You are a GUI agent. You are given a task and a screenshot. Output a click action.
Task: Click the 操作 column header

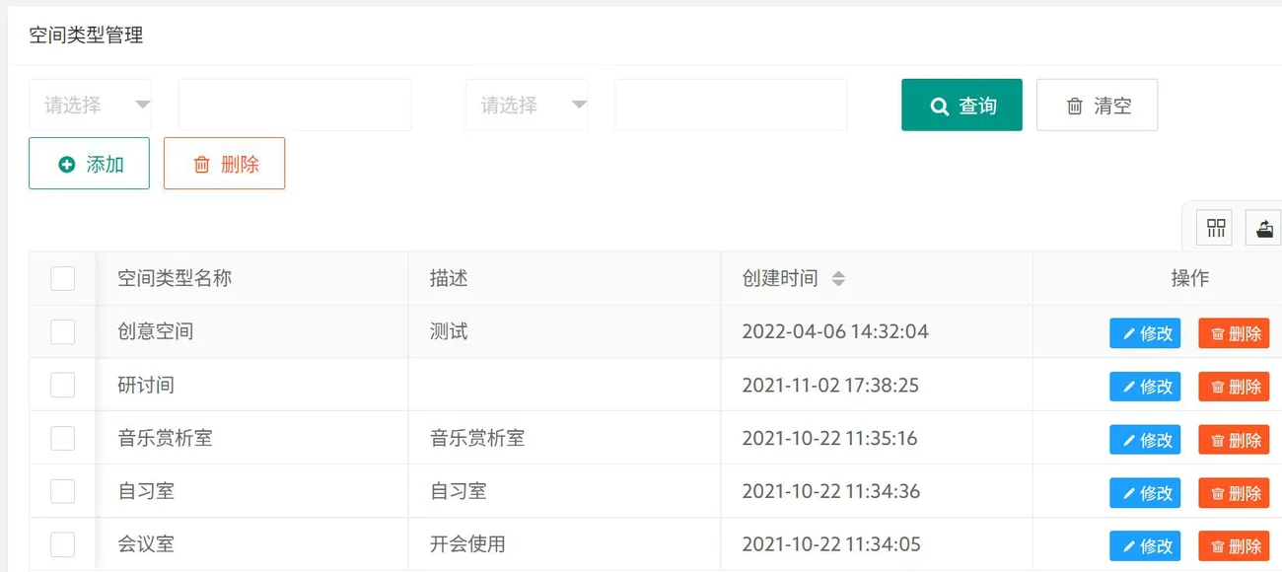pos(1158,278)
